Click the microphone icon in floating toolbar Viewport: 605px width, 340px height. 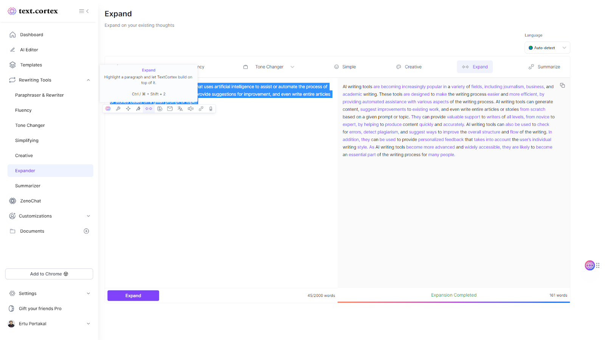211,109
